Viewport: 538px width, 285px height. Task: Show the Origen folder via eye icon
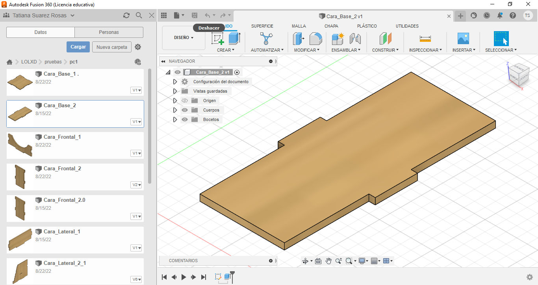click(184, 101)
